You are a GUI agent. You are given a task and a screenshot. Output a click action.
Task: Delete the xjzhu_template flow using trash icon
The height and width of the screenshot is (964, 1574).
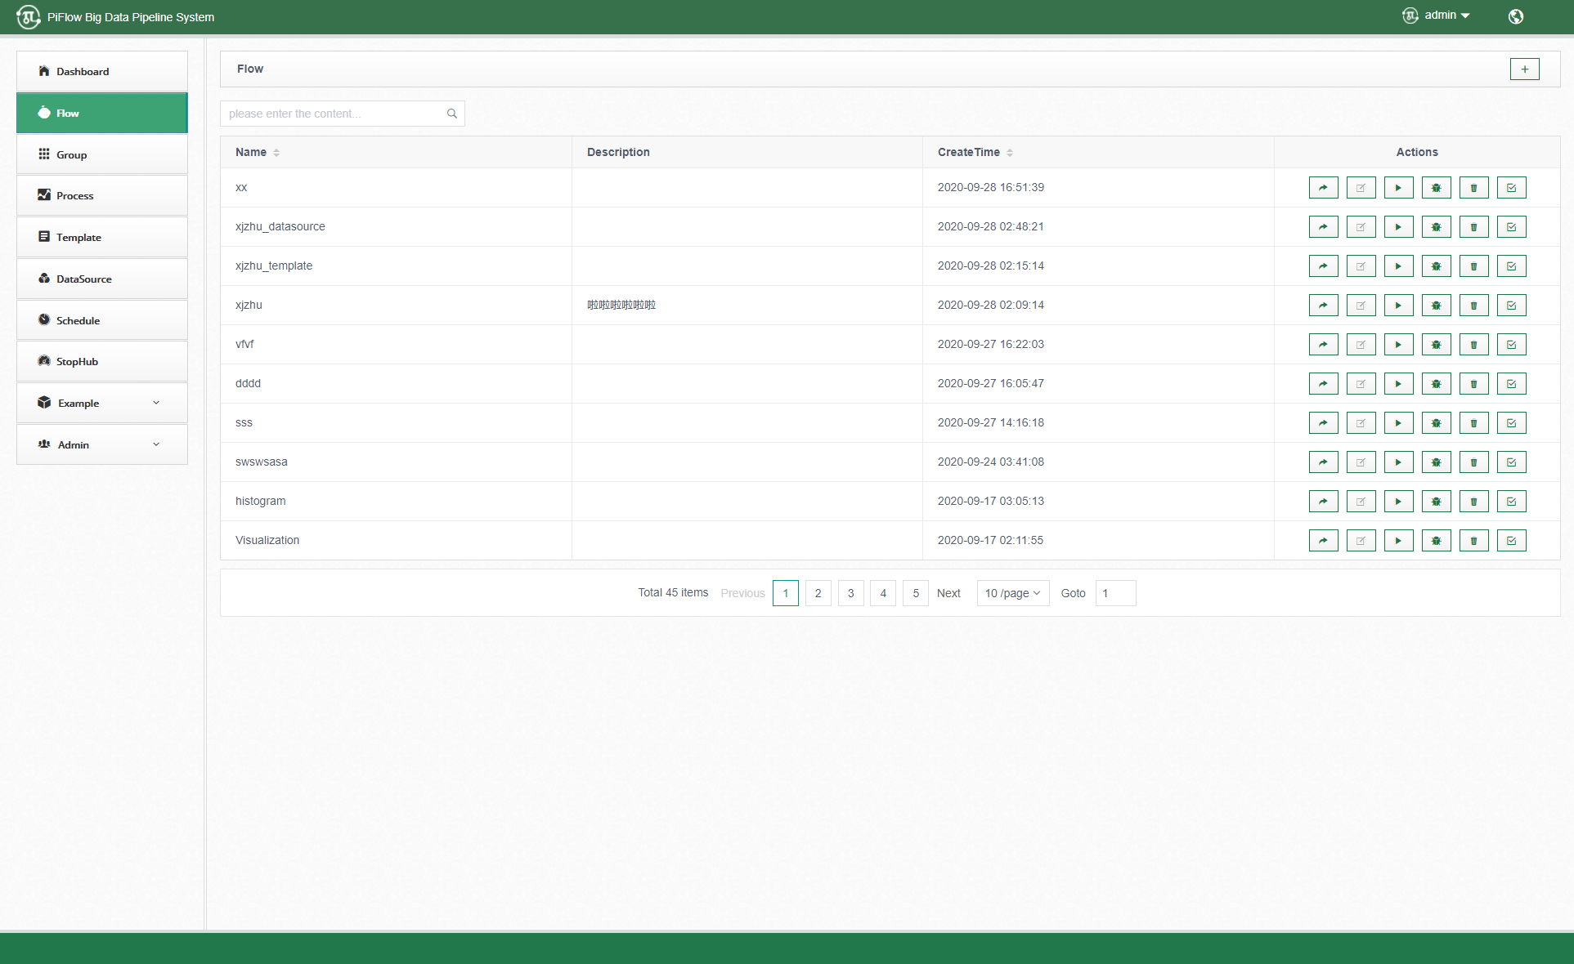click(1473, 266)
